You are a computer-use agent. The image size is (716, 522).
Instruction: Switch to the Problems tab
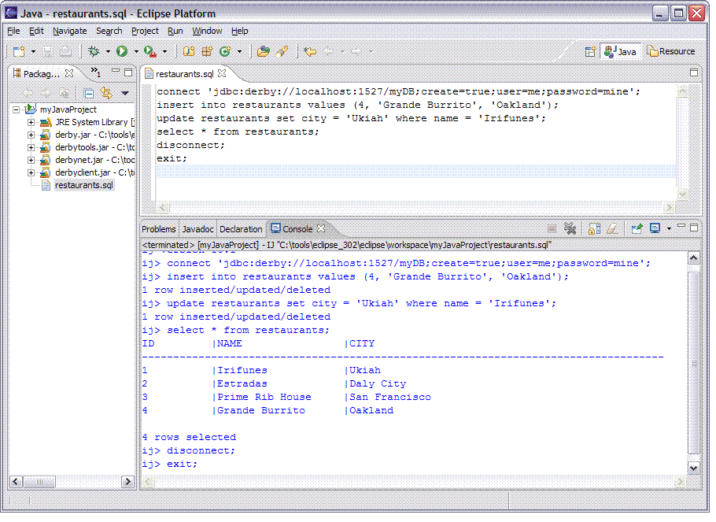click(158, 229)
